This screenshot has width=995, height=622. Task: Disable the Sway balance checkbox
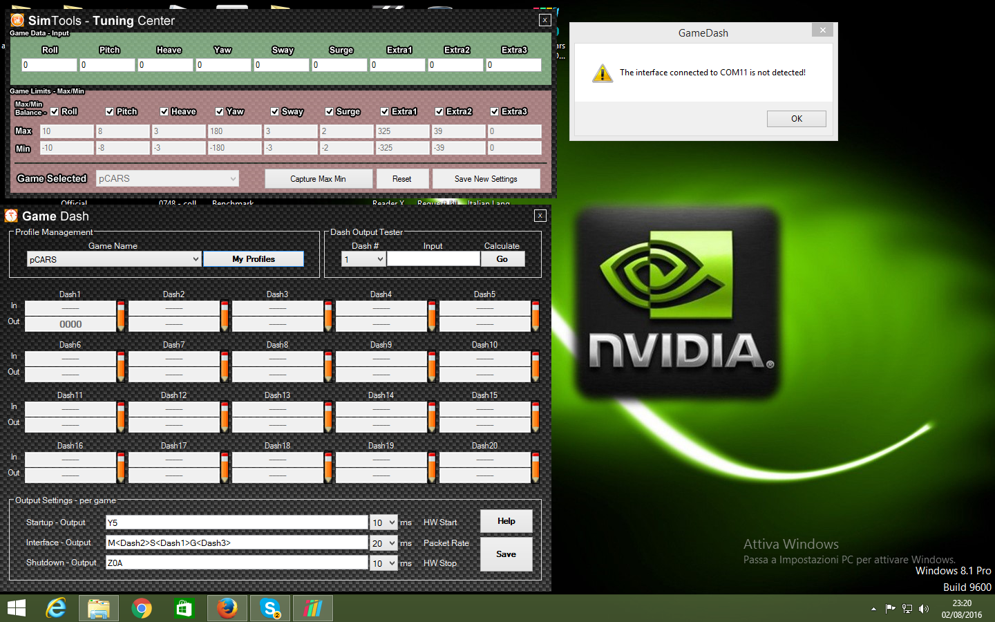click(274, 111)
